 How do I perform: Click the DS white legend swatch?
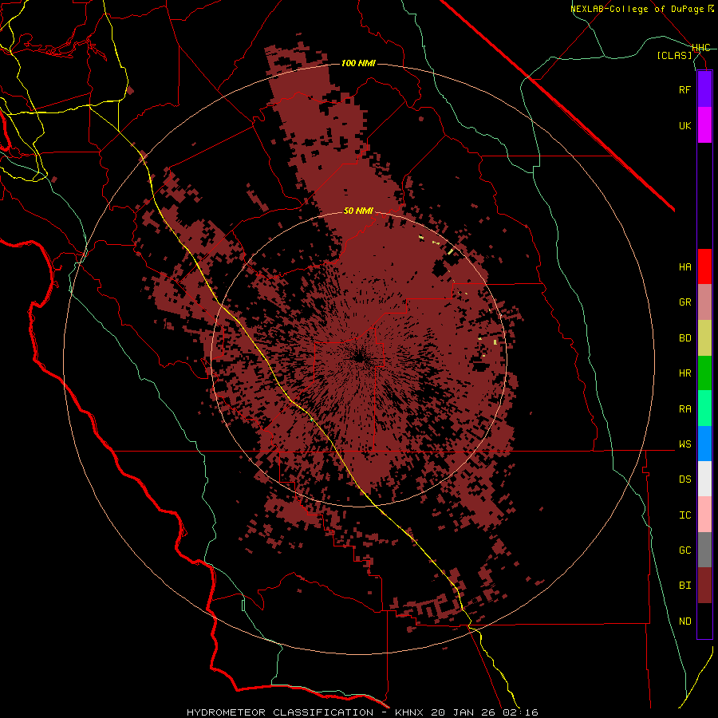704,479
